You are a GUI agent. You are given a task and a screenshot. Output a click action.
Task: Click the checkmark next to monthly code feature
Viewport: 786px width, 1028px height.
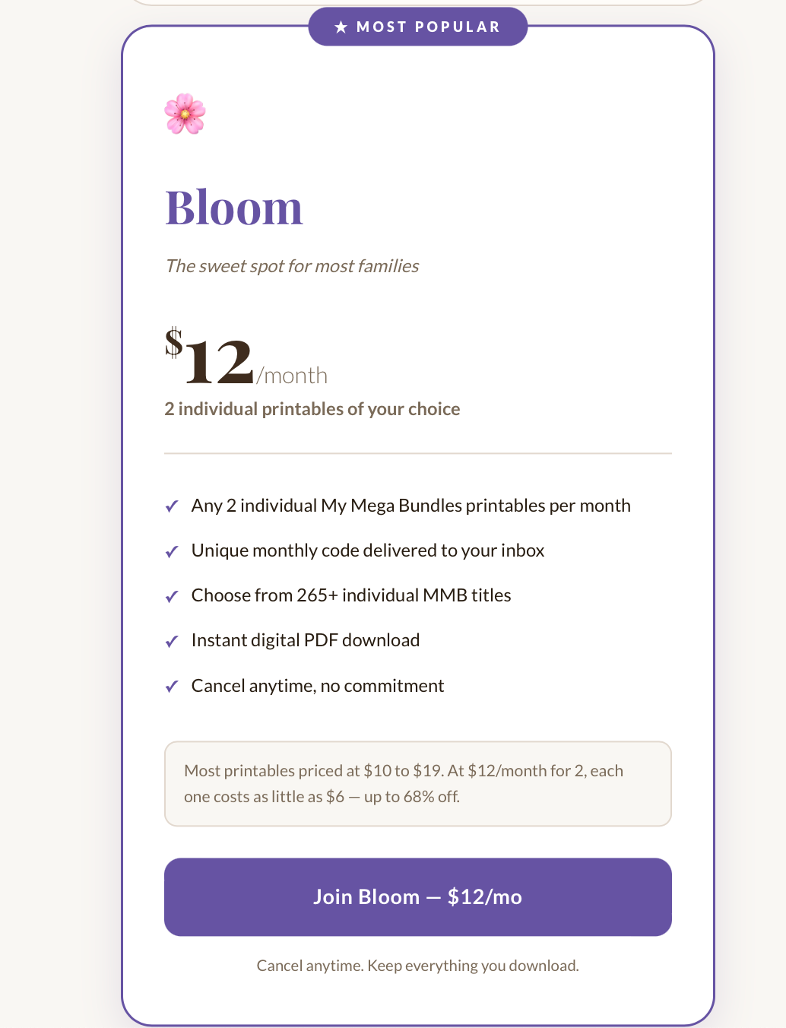[171, 551]
